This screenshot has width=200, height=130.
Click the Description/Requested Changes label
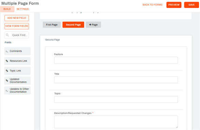(73, 113)
